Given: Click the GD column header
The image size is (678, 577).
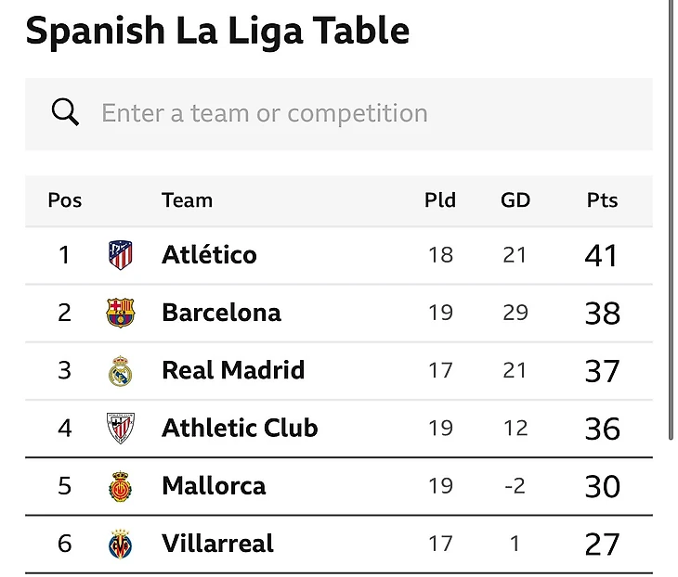Looking at the screenshot, I should point(515,200).
